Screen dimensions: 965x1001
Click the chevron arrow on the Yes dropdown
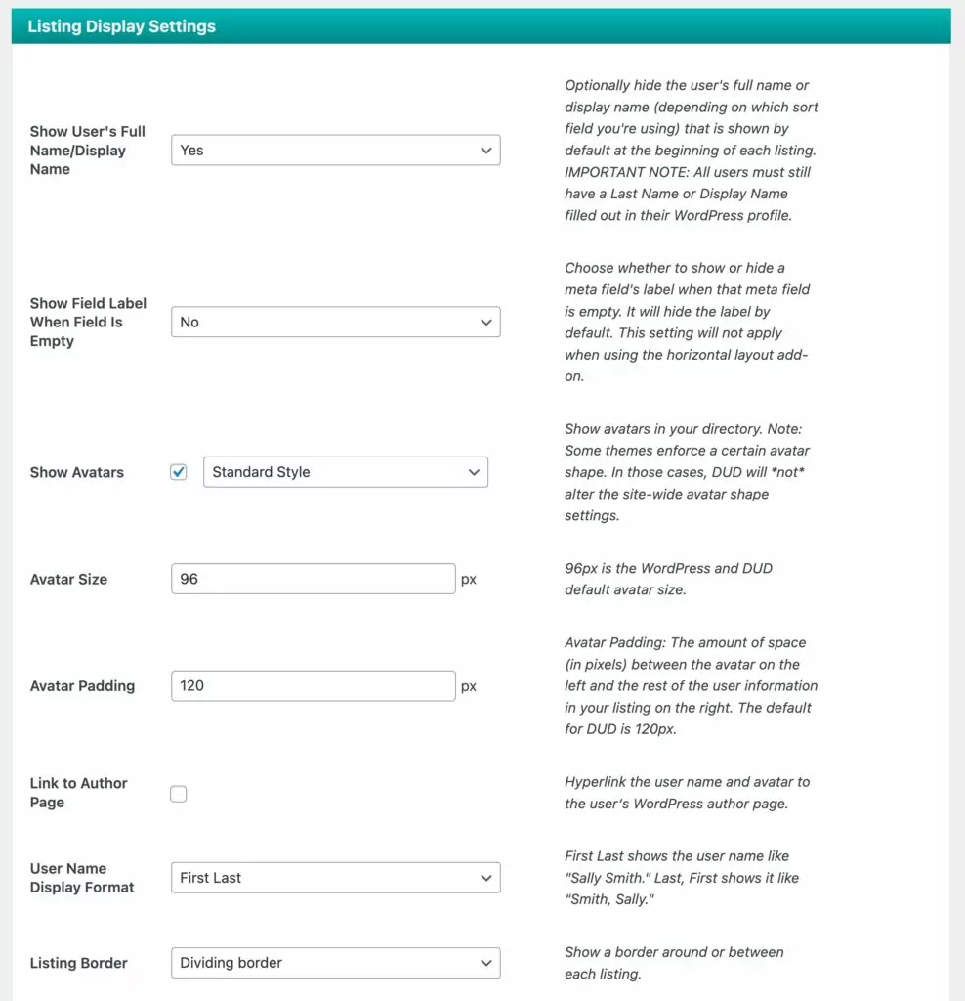pyautogui.click(x=486, y=151)
